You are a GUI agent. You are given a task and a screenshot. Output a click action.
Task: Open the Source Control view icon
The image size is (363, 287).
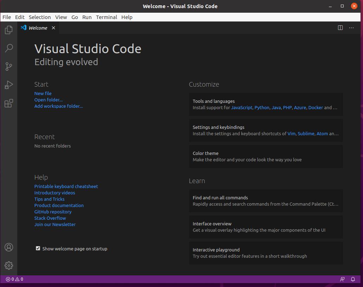[x=8, y=67]
